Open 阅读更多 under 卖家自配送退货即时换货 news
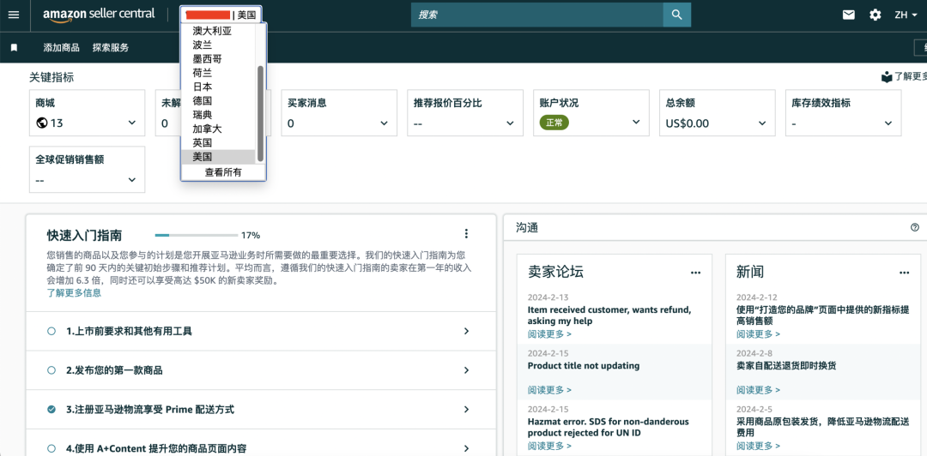This screenshot has height=456, width=927. [759, 390]
